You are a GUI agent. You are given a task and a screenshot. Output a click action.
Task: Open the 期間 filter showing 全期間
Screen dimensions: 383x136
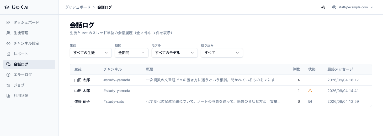[132, 53]
